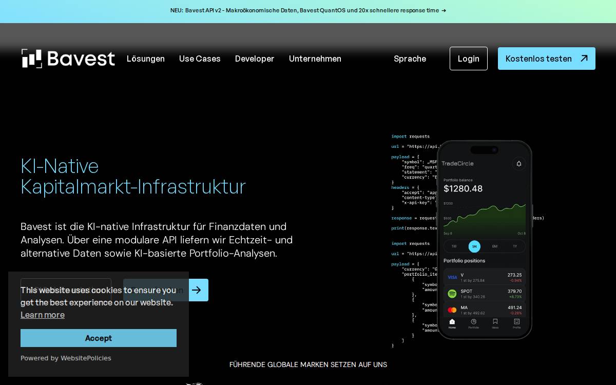616x385 pixels.
Task: Select the 6M range in phone chart
Action: [x=494, y=246]
